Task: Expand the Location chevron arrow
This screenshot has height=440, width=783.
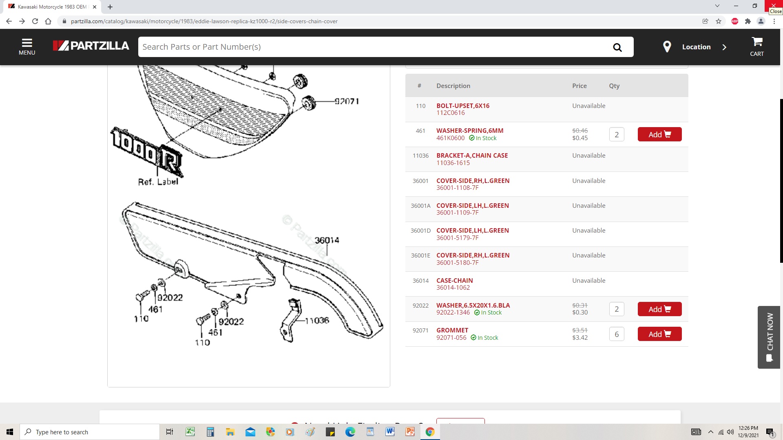Action: [724, 47]
